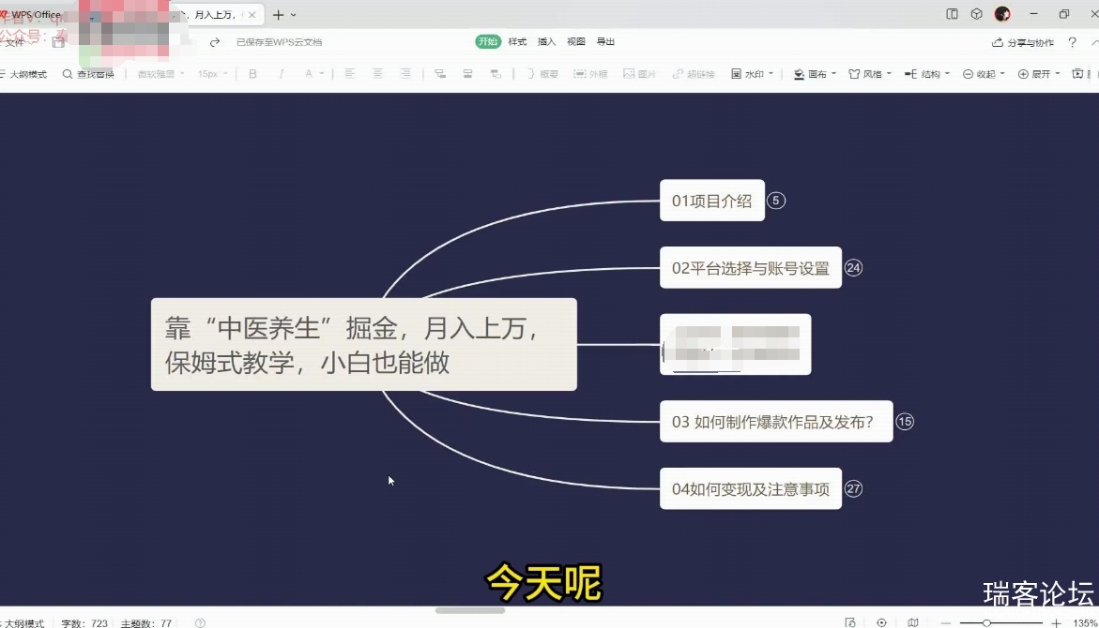Click the redo arrow icon
This screenshot has height=628, width=1099.
[x=215, y=42]
